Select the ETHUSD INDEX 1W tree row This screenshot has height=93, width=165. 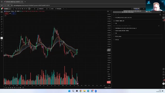pyautogui.click(x=137, y=21)
